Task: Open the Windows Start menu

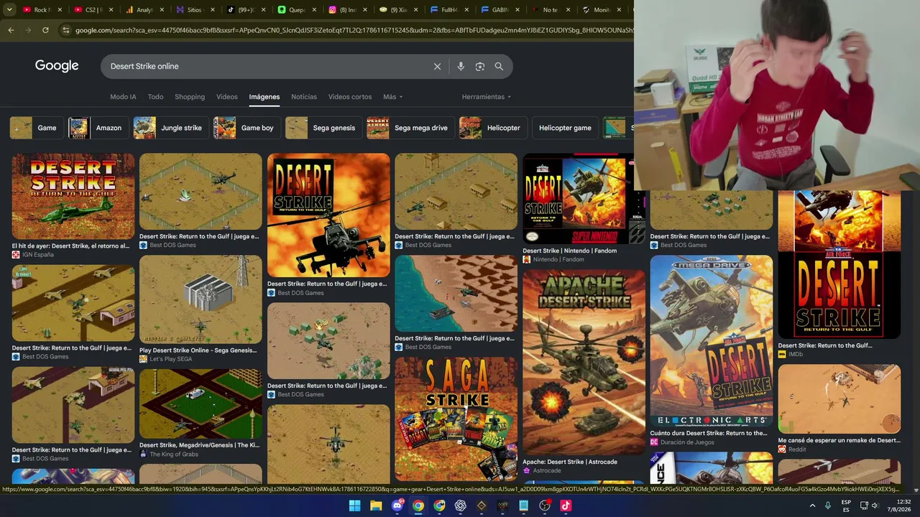Action: tap(355, 506)
